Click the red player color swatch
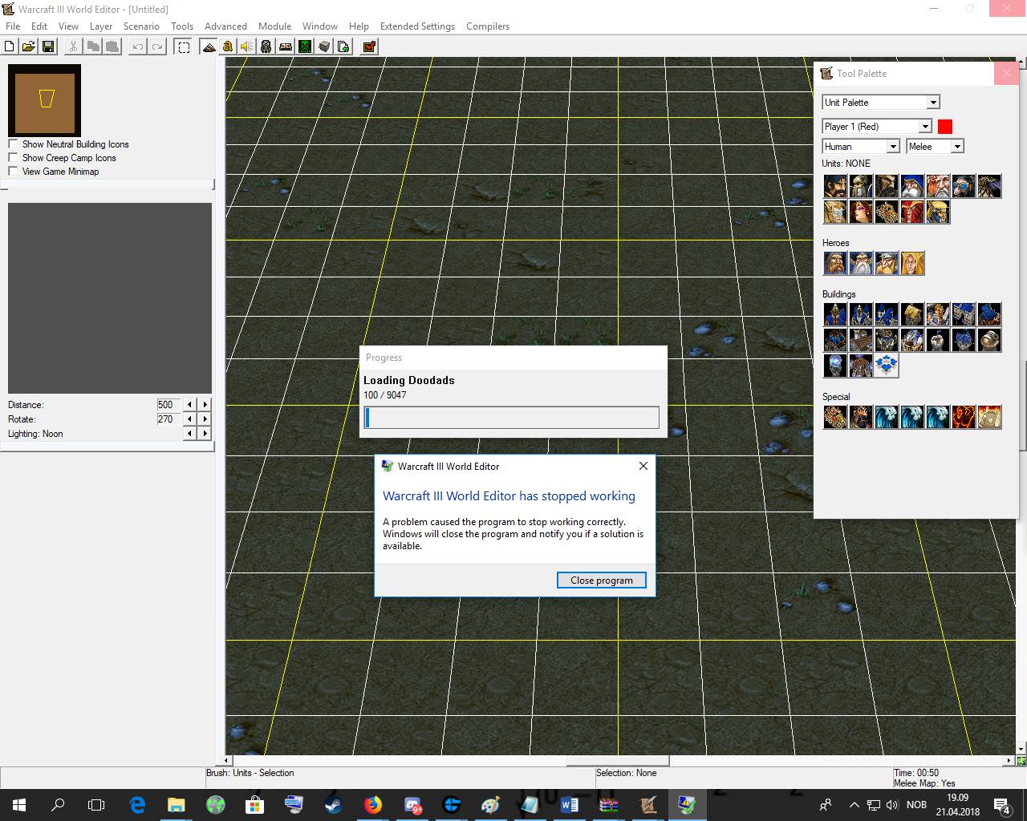1027x821 pixels. [945, 127]
